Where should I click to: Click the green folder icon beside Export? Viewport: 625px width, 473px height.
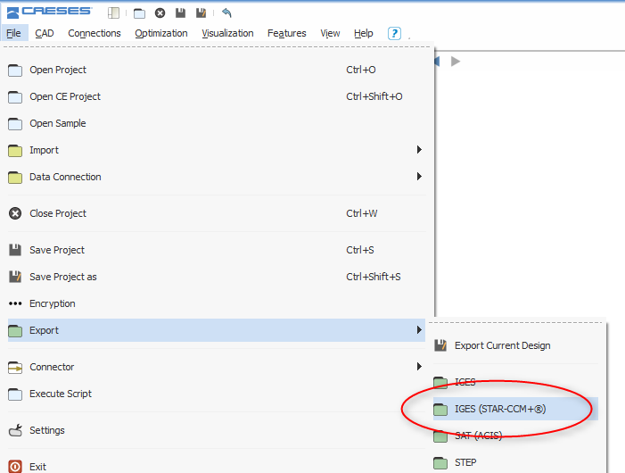click(15, 330)
